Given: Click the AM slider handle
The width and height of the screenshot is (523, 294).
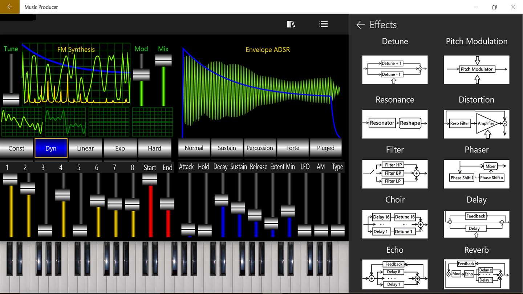Looking at the screenshot, I should coord(321,230).
